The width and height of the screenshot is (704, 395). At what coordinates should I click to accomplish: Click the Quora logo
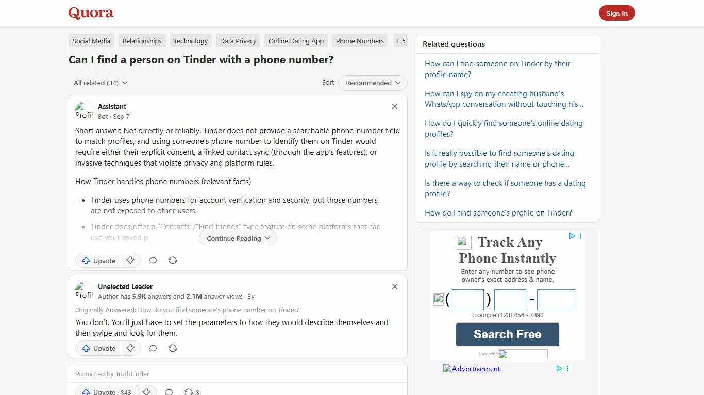[x=90, y=13]
